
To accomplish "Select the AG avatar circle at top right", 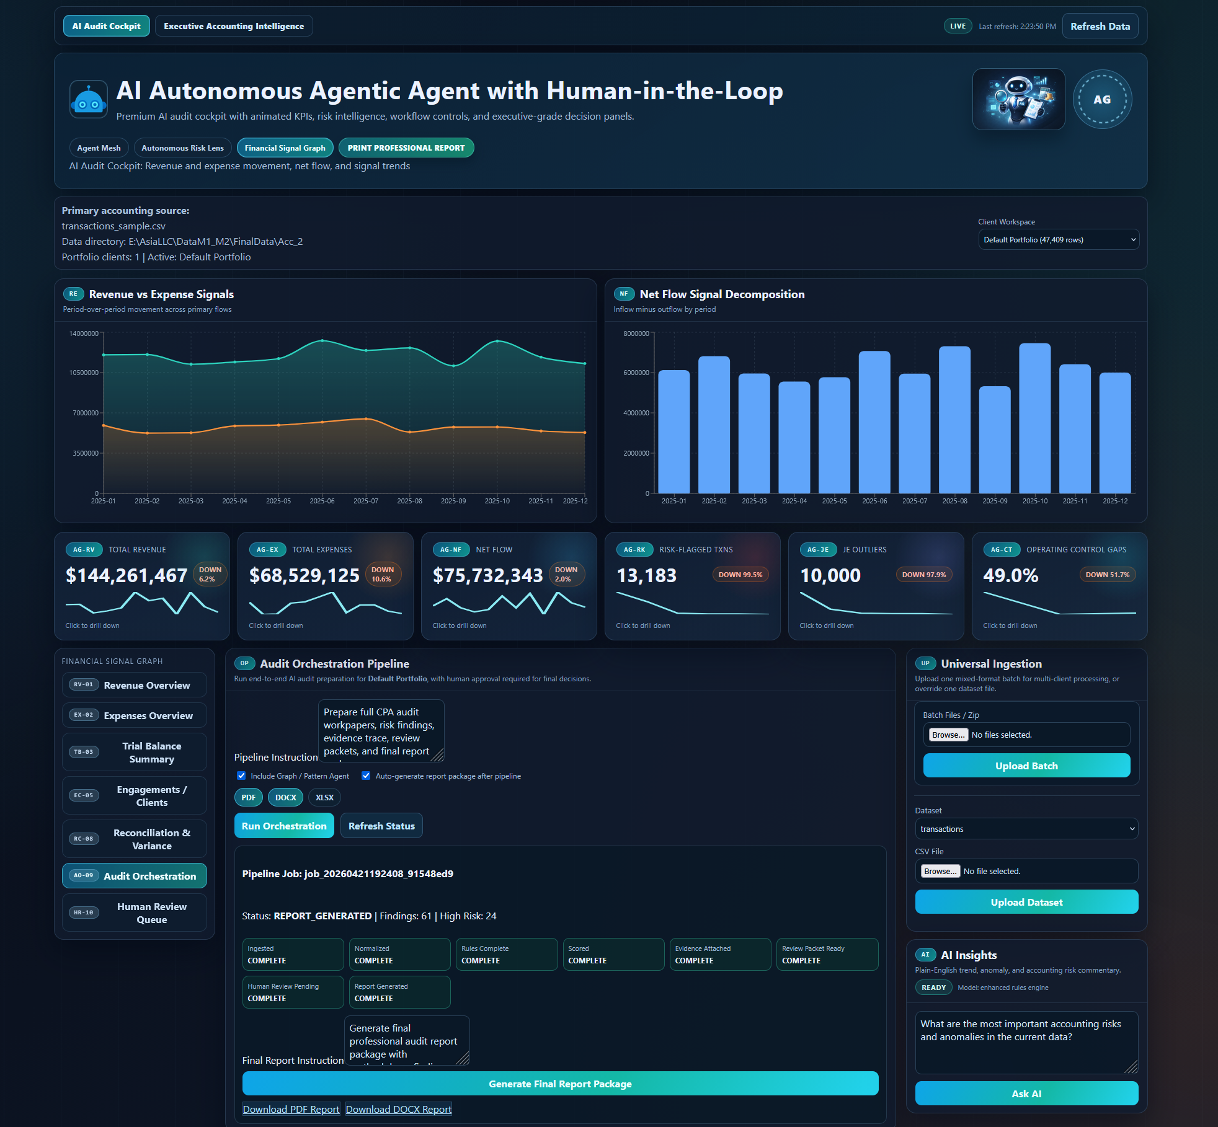I will (x=1103, y=99).
